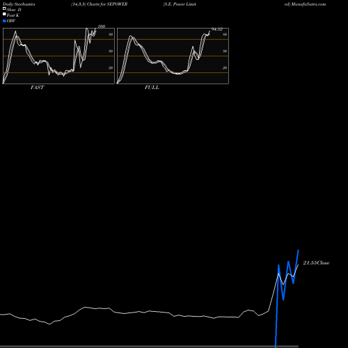The image size is (348, 348).
Task: Select the 'Daily Stochastics' title text
Action: tap(19, 4)
